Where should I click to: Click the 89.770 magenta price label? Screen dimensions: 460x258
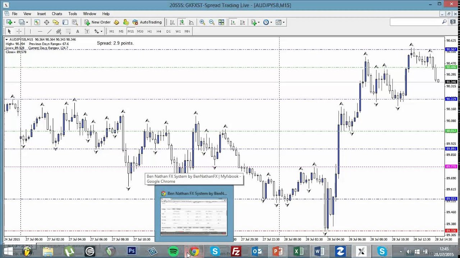(451, 167)
